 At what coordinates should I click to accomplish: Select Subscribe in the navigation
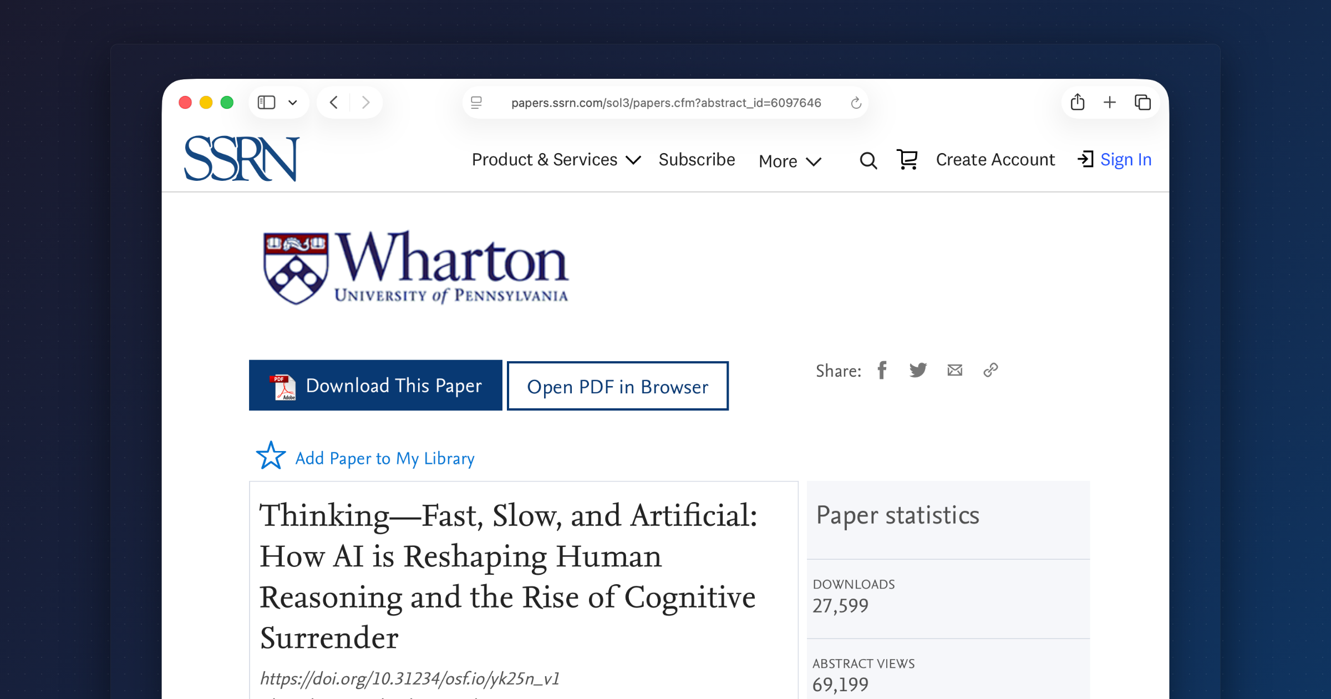click(x=696, y=160)
